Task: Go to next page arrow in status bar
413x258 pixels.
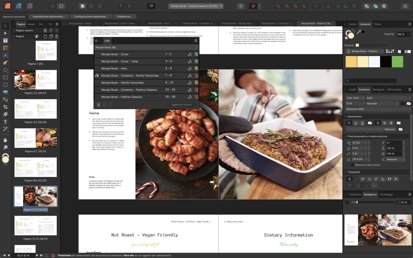Action: click(37, 255)
